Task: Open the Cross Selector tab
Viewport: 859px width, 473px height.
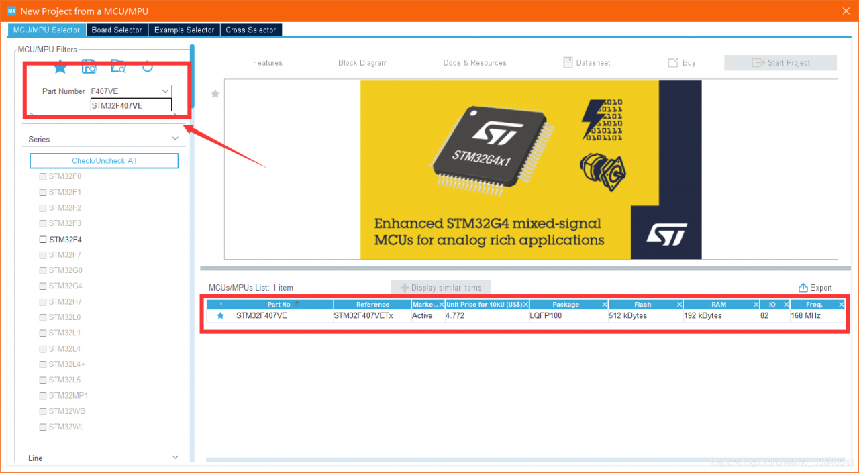Action: 251,30
